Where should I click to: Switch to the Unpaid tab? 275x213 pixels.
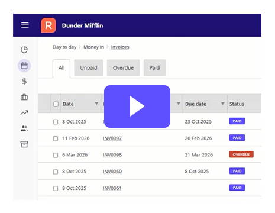pos(89,67)
